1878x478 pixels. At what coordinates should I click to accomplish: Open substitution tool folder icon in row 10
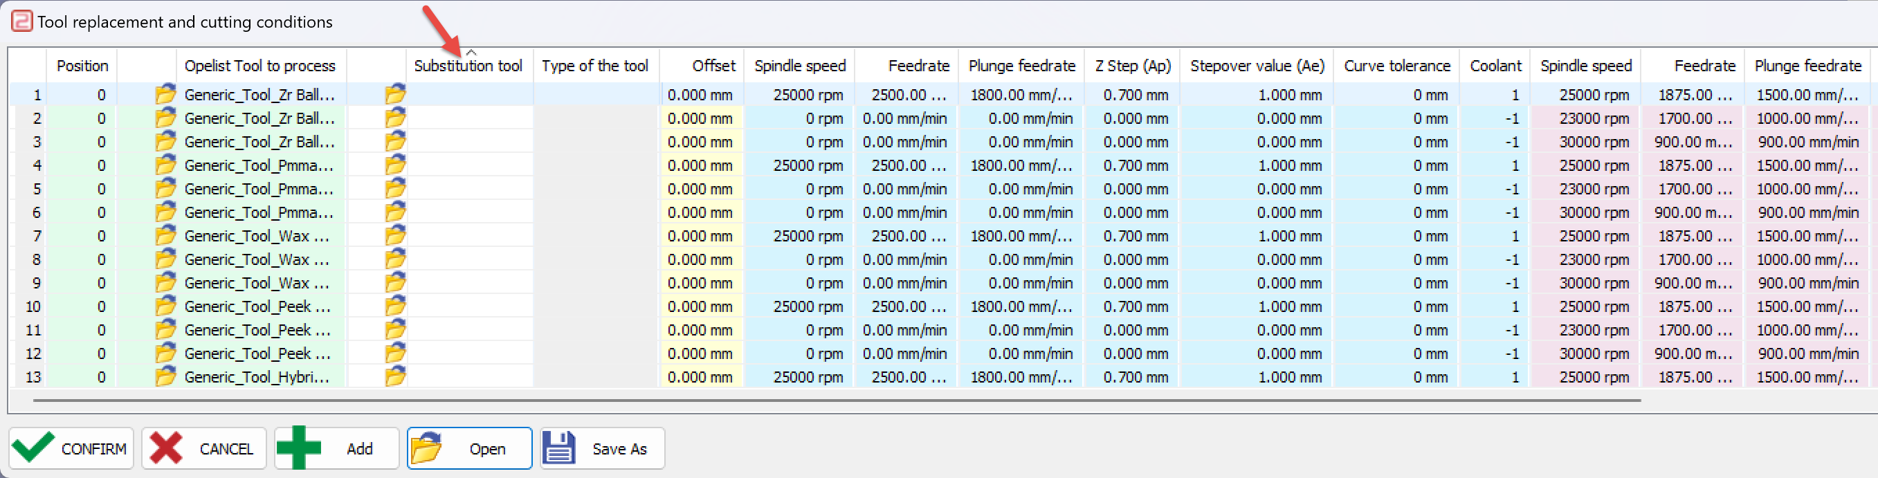pyautogui.click(x=395, y=306)
